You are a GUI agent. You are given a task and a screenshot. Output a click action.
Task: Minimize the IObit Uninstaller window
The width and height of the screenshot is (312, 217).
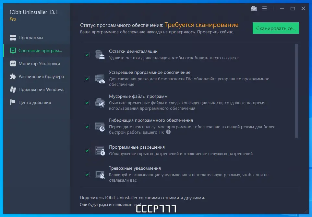pyautogui.click(x=282, y=8)
